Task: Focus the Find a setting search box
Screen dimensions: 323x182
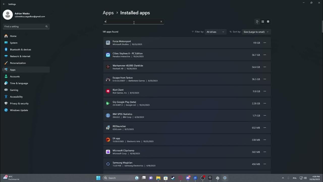Action: (x=26, y=27)
